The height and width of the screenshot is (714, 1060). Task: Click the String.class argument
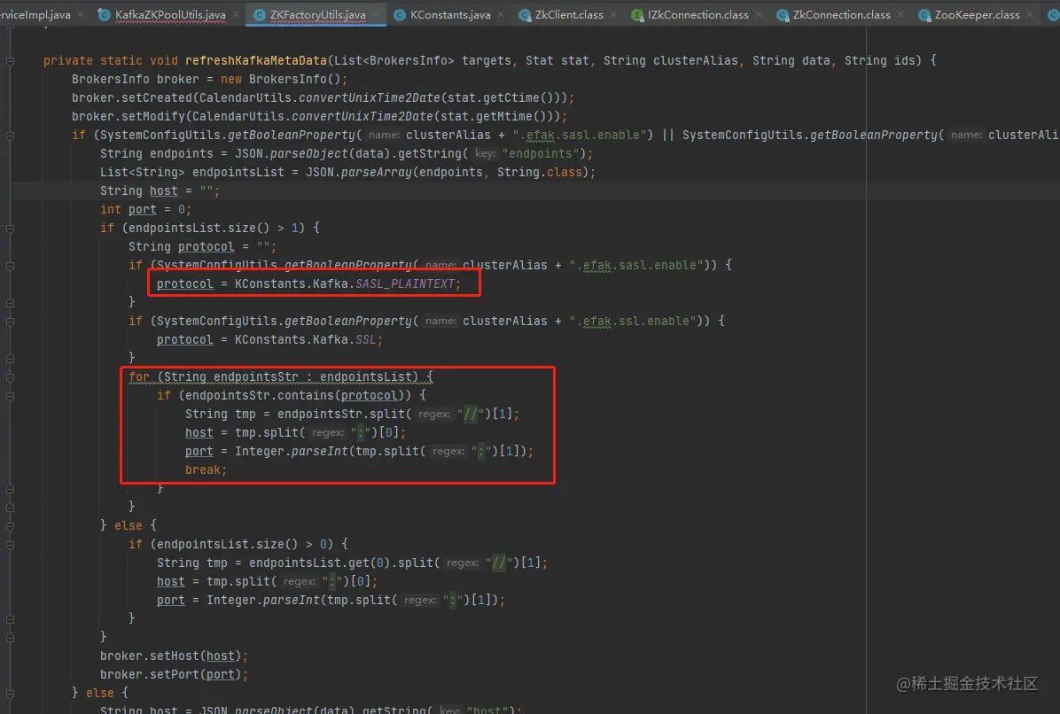click(539, 172)
